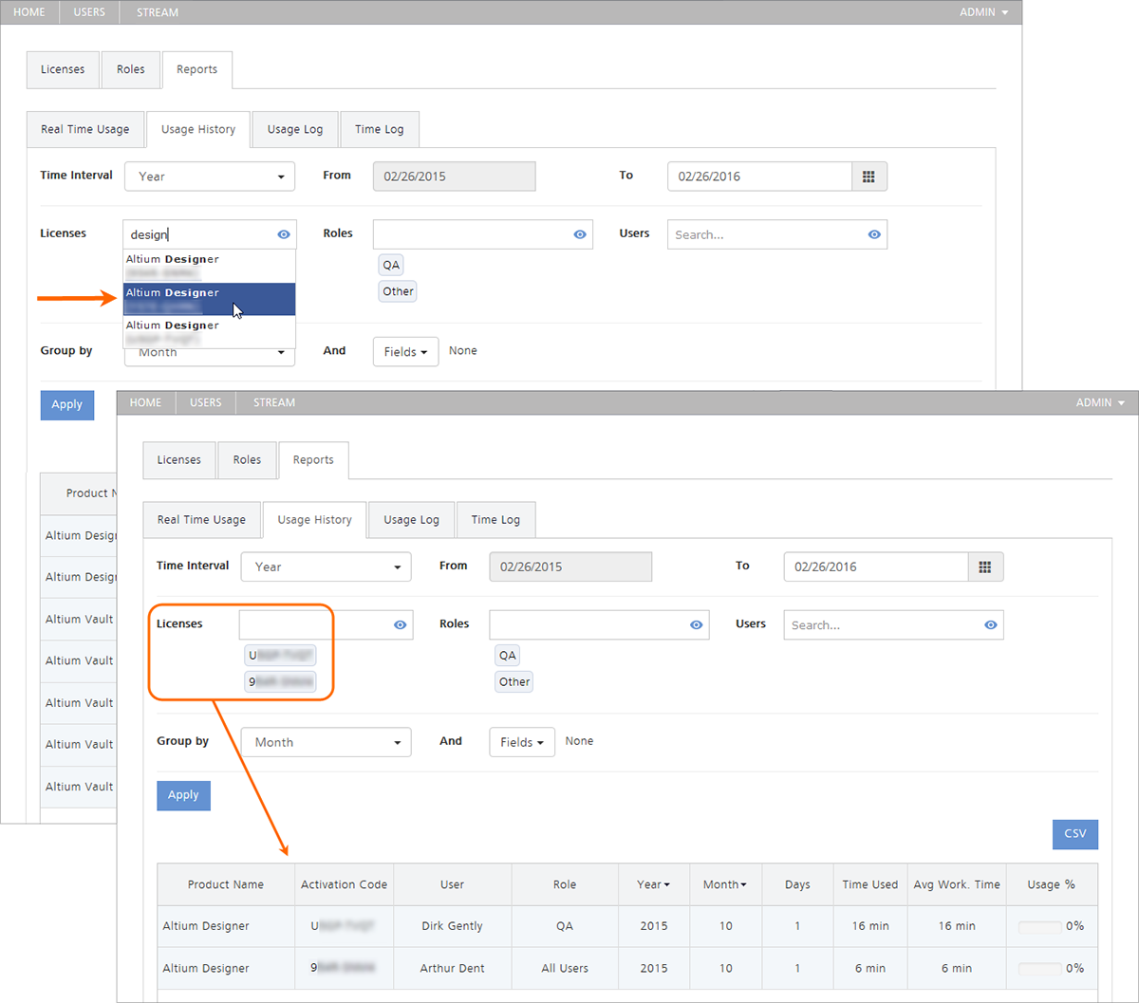Toggle the eye icon in the front window's Users search
This screenshot has height=1003, width=1139.
(x=991, y=625)
